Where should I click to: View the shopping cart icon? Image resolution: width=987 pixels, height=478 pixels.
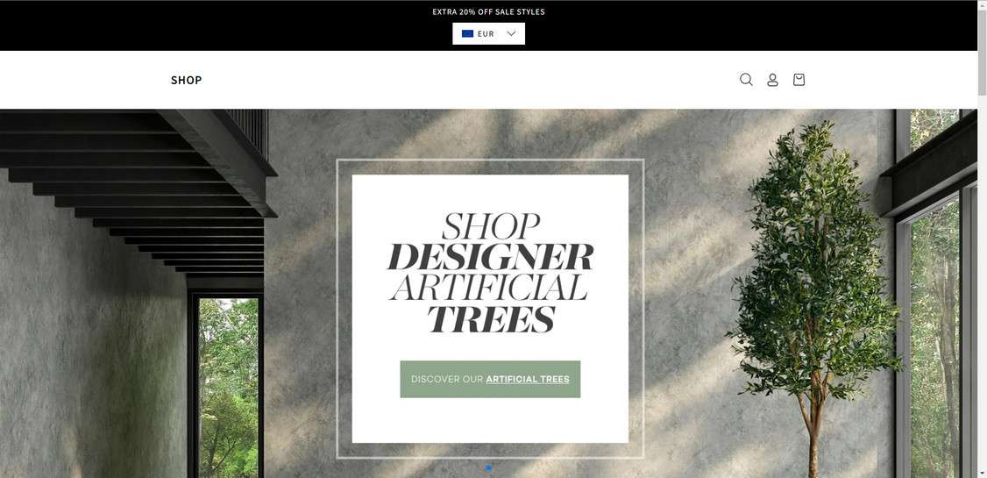coord(799,79)
